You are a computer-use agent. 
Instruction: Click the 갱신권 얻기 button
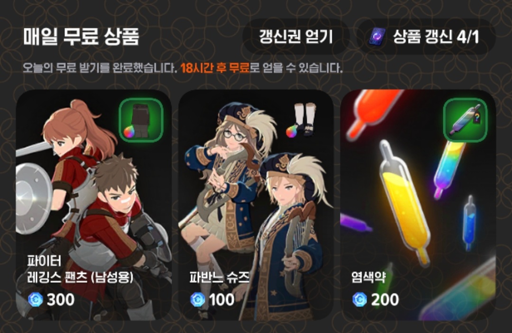(x=296, y=36)
